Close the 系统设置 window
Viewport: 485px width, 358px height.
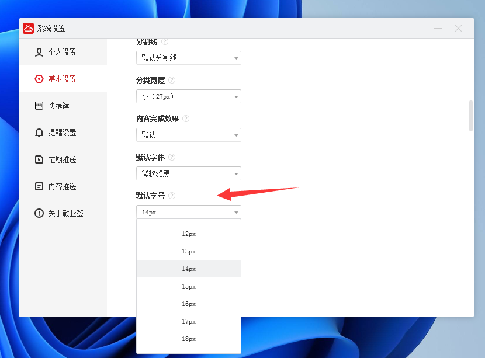coord(458,29)
